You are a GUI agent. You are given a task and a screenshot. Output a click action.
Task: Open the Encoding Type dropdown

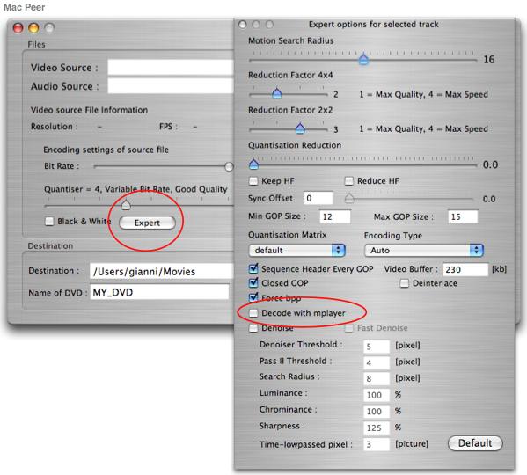pyautogui.click(x=424, y=251)
